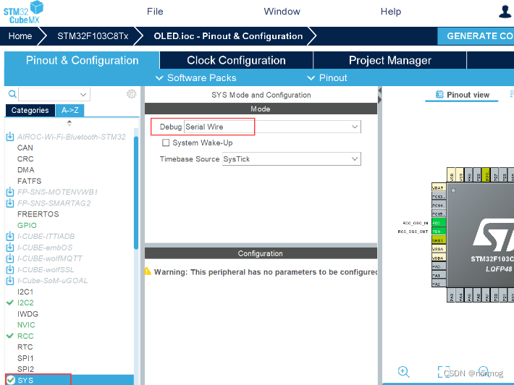
Task: Click the warning triangle icon in Configuration
Action: [148, 271]
